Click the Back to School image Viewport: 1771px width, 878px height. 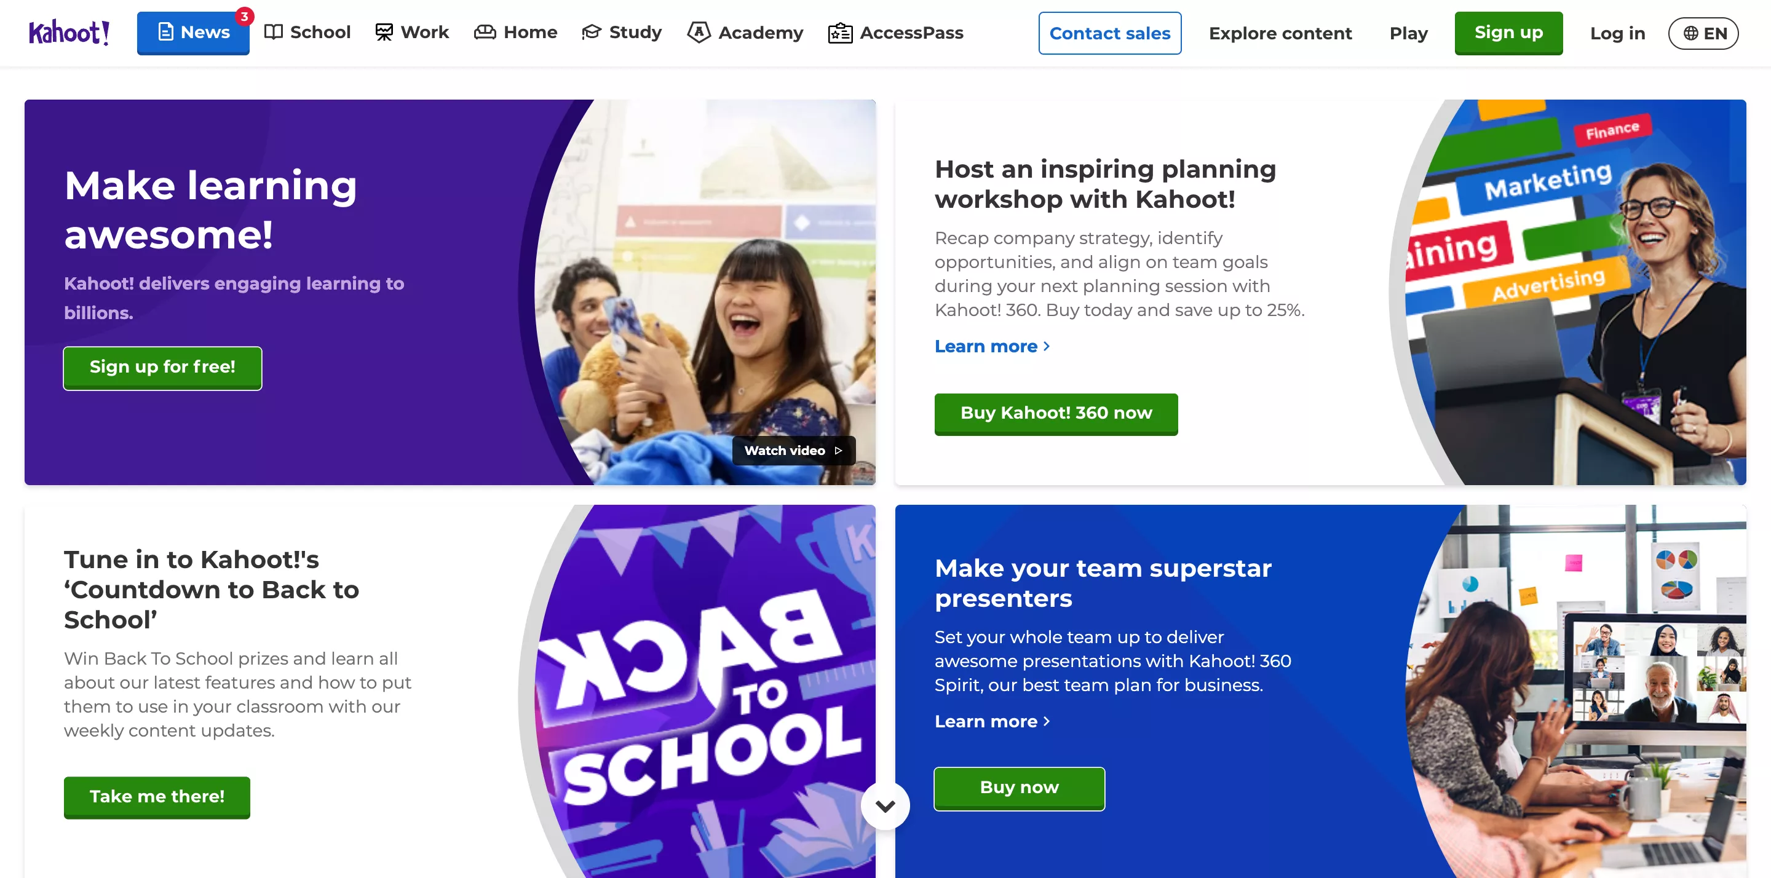[698, 691]
